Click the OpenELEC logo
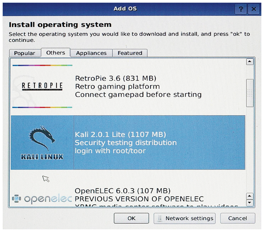This screenshot has height=232, width=264. pyautogui.click(x=42, y=199)
